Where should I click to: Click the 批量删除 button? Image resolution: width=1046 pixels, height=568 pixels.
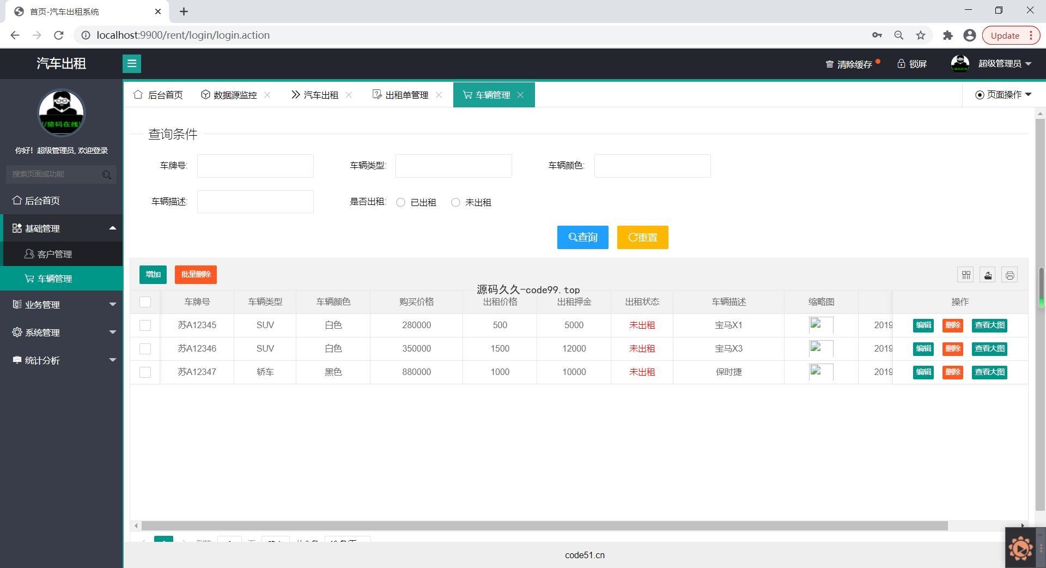coord(196,275)
